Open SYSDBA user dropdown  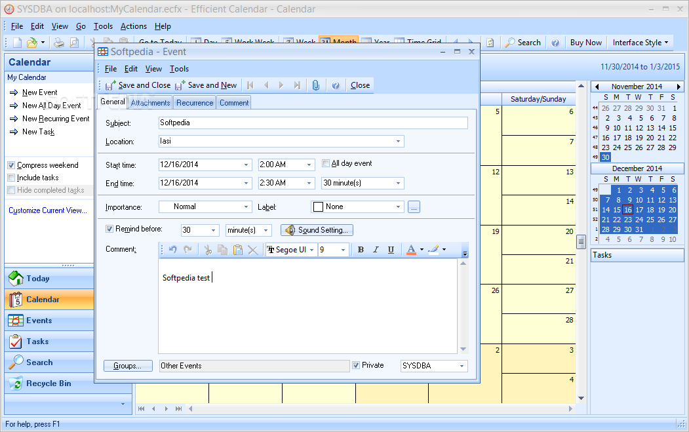[462, 366]
